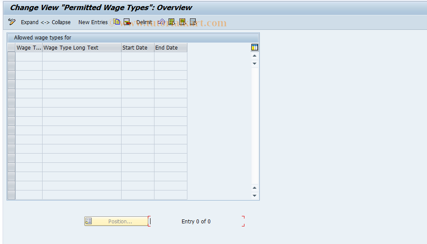
Task: Click the Position... button
Action: tap(116, 221)
